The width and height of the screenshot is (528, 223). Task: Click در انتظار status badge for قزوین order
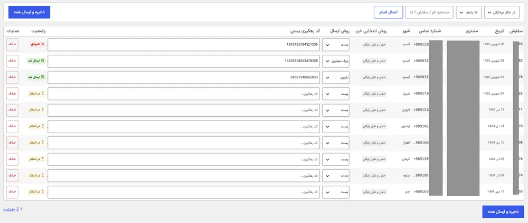[x=36, y=109]
